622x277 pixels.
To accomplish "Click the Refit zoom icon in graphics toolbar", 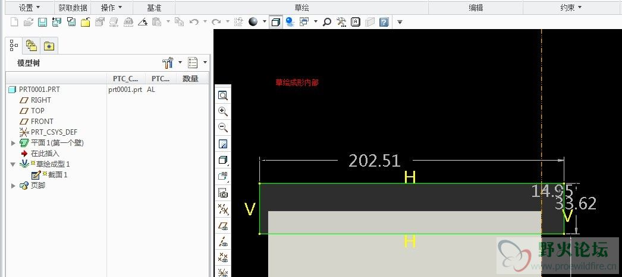I will [x=224, y=95].
